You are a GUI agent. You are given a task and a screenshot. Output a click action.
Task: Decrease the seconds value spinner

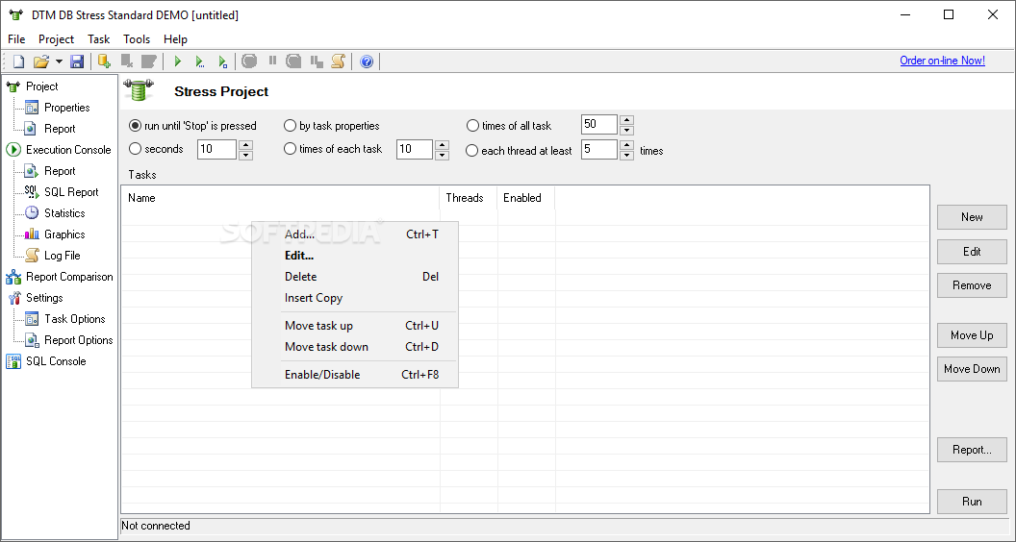click(245, 155)
